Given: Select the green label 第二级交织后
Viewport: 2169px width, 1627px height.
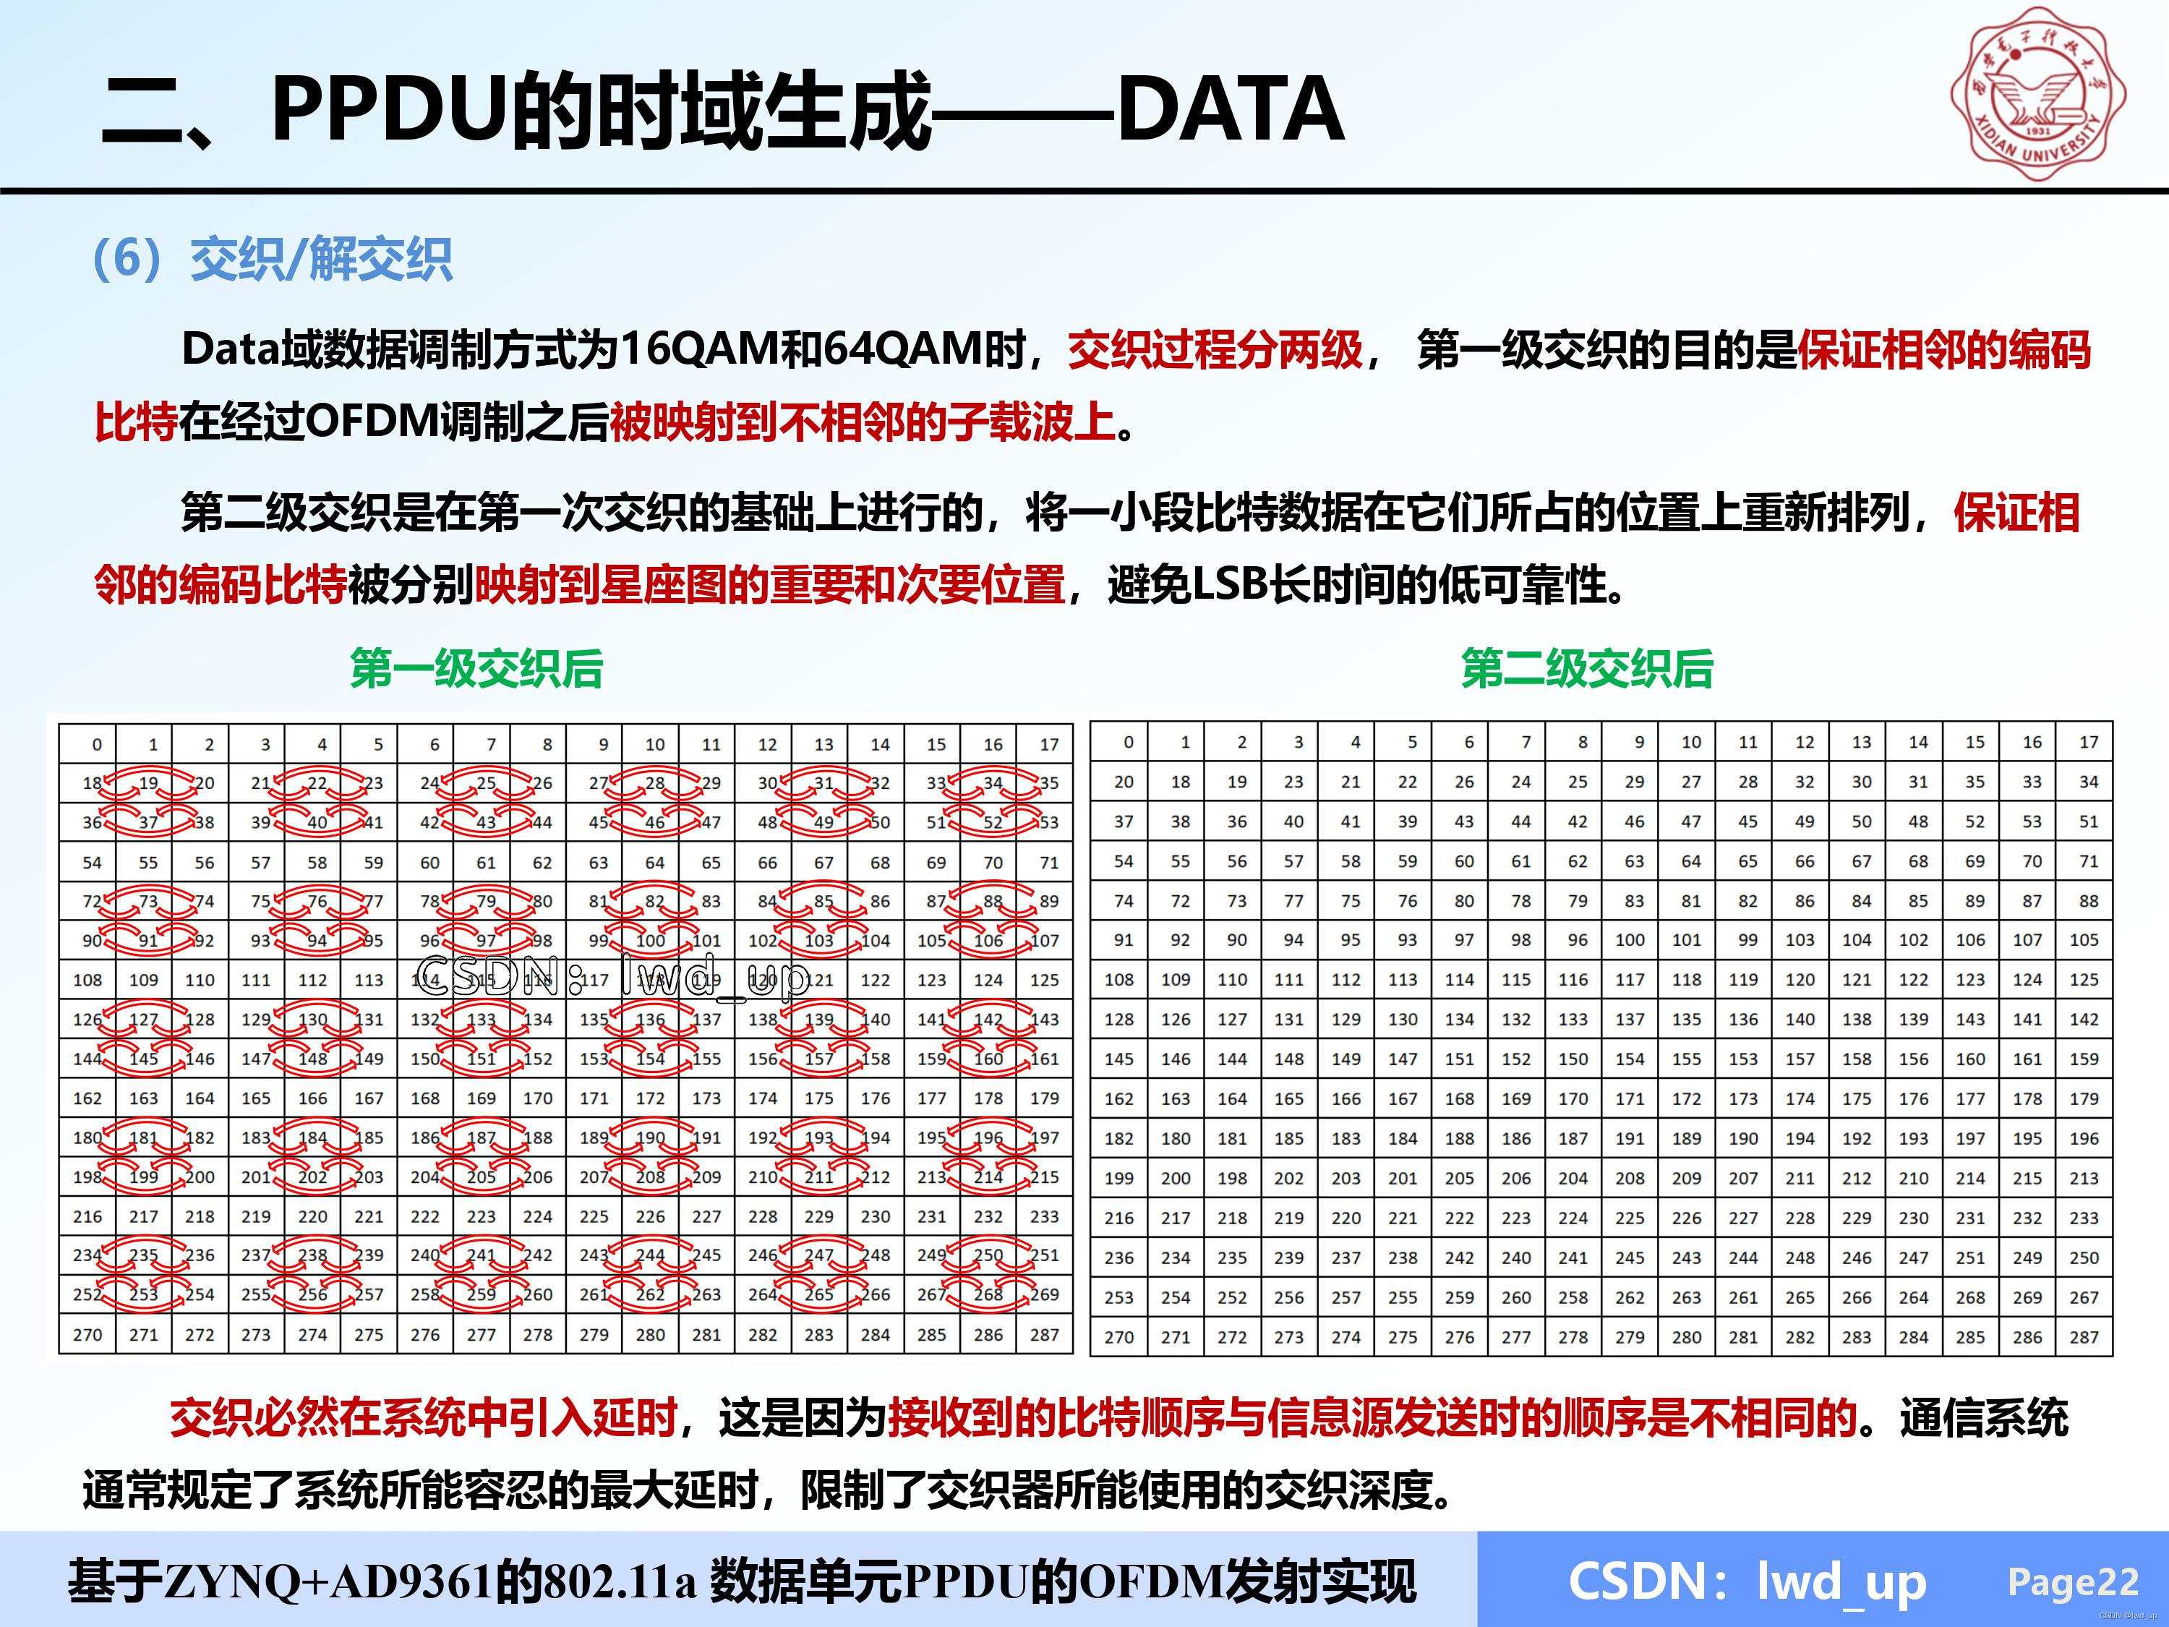Looking at the screenshot, I should click(x=1588, y=669).
